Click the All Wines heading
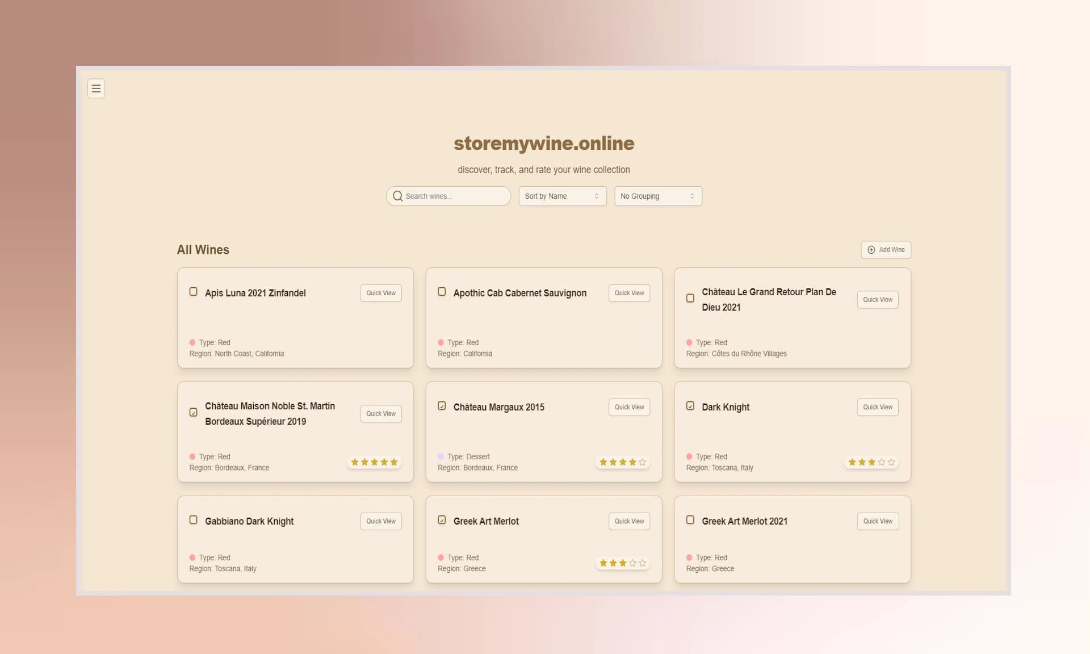 click(203, 250)
